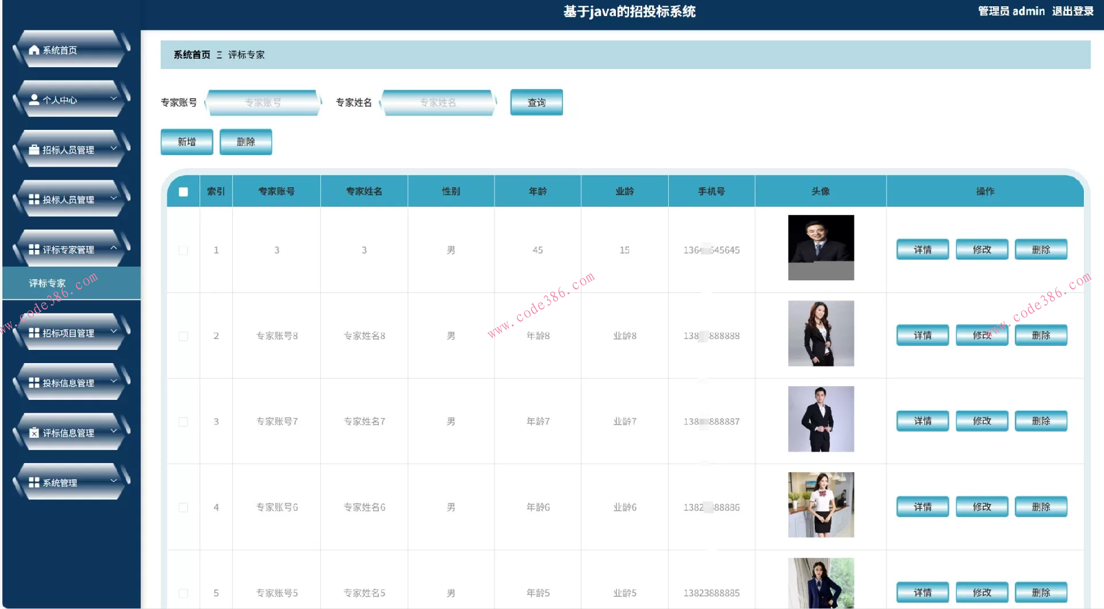Click the 新增 button to add expert
This screenshot has width=1104, height=609.
tap(187, 142)
